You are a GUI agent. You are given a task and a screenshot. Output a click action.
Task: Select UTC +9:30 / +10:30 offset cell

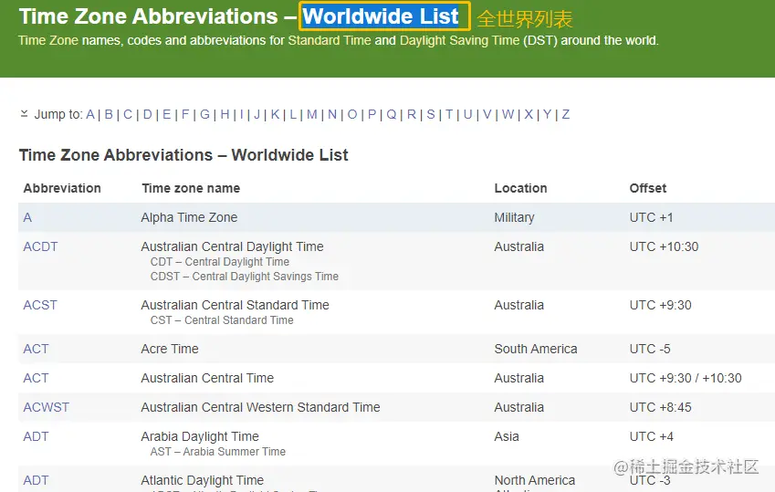(686, 378)
